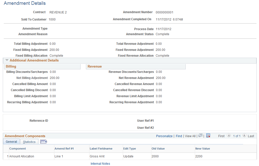Click the next page arrow near Last
Viewport: 259px width, 166px height.
[244, 136]
